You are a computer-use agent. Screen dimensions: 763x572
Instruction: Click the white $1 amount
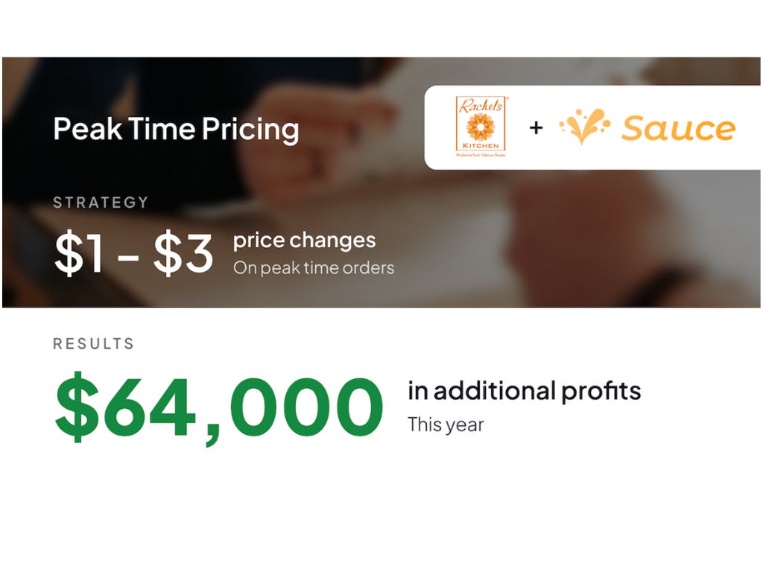[78, 254]
